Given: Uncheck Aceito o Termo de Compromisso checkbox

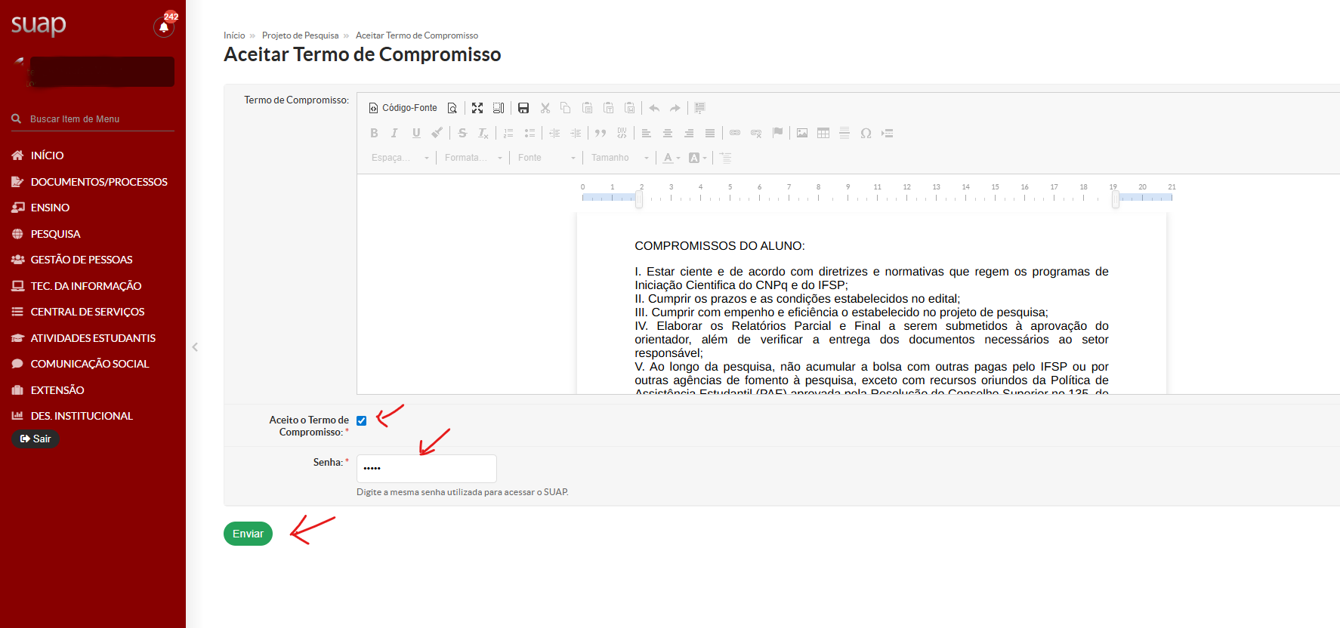Looking at the screenshot, I should pos(362,421).
